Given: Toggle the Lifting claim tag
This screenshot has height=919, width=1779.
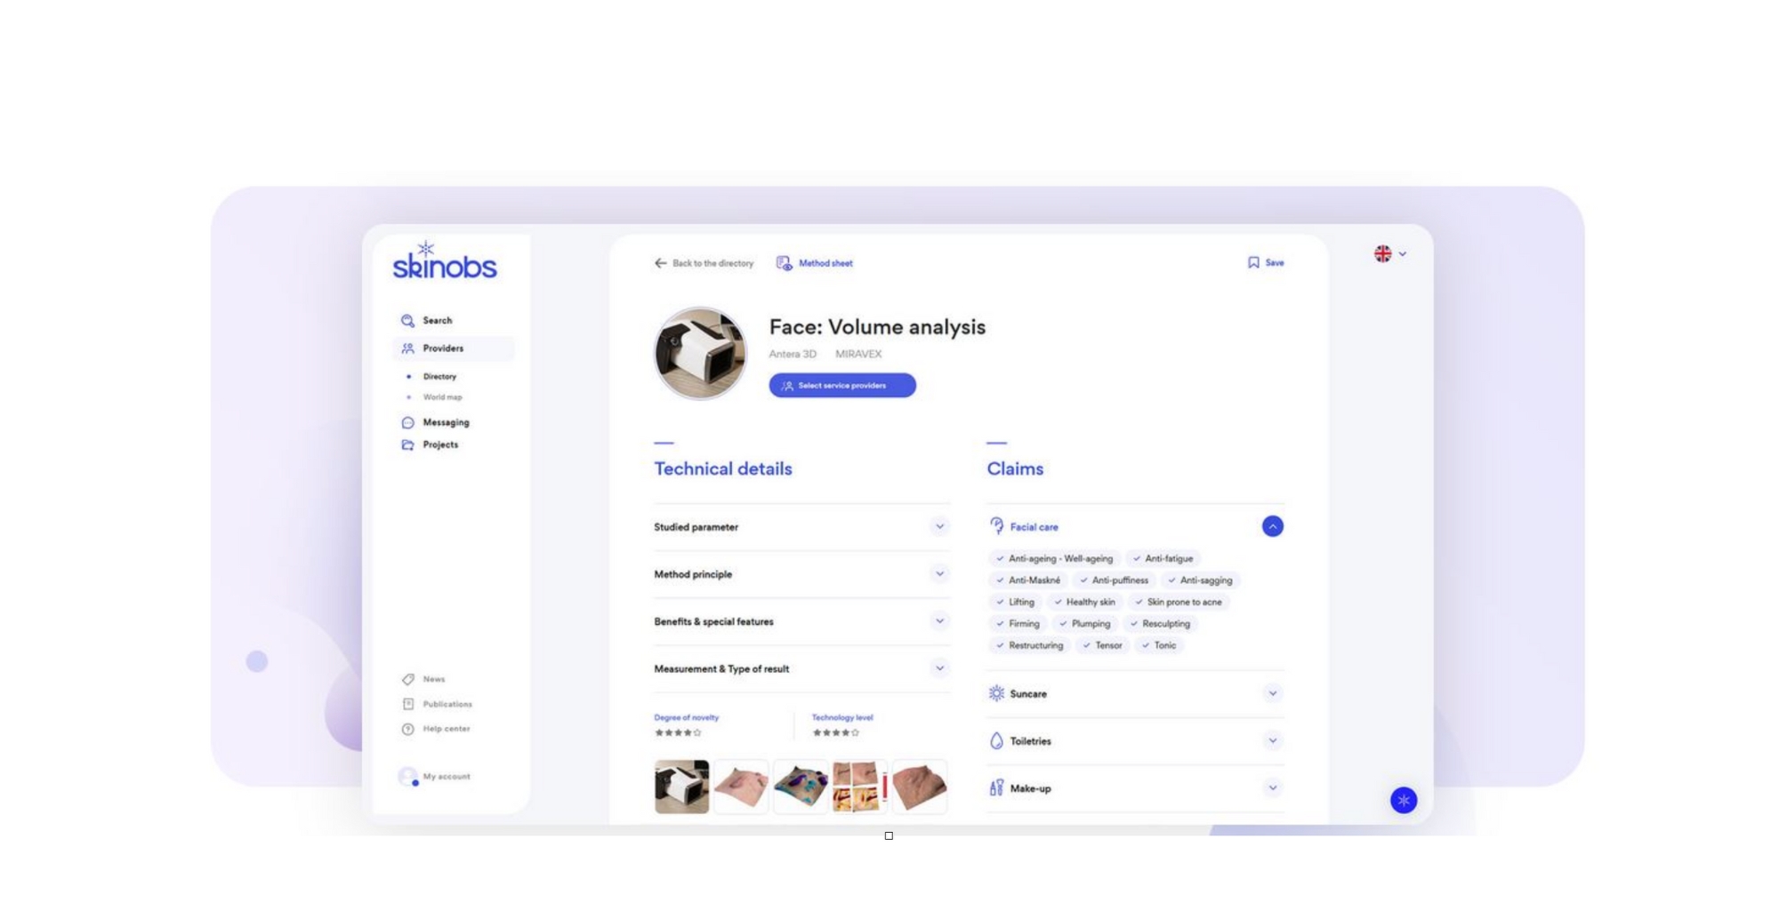Looking at the screenshot, I should point(1015,602).
